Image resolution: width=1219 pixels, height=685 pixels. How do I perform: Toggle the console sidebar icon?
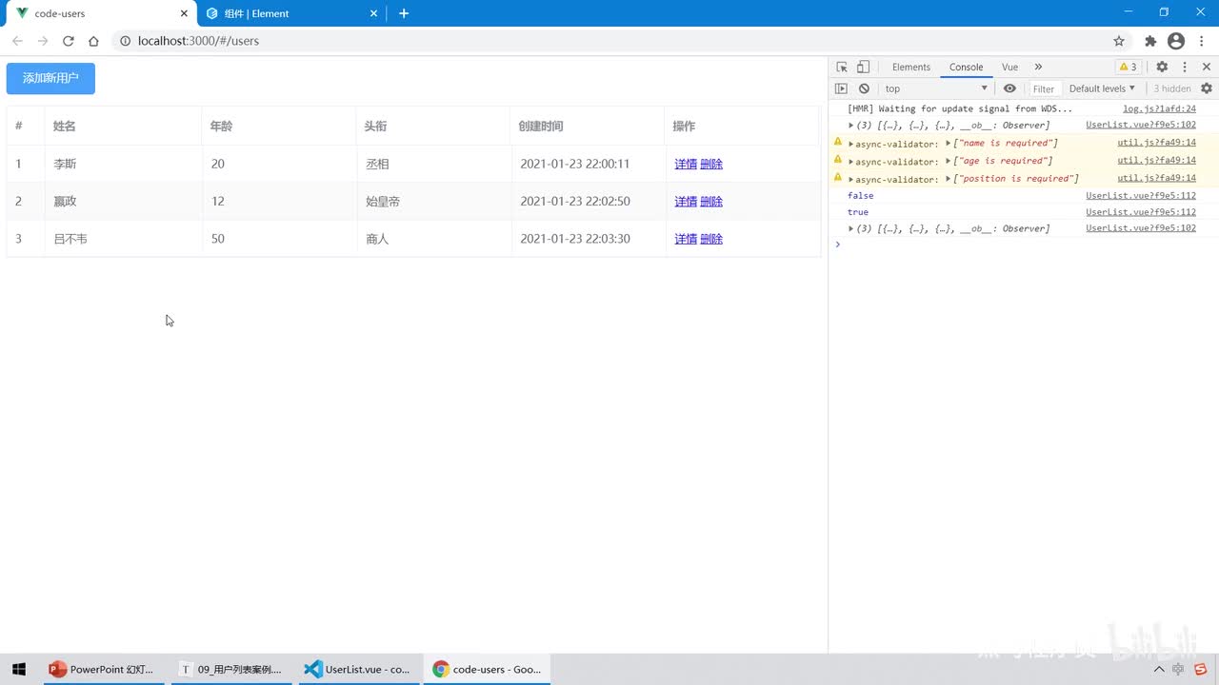841,88
